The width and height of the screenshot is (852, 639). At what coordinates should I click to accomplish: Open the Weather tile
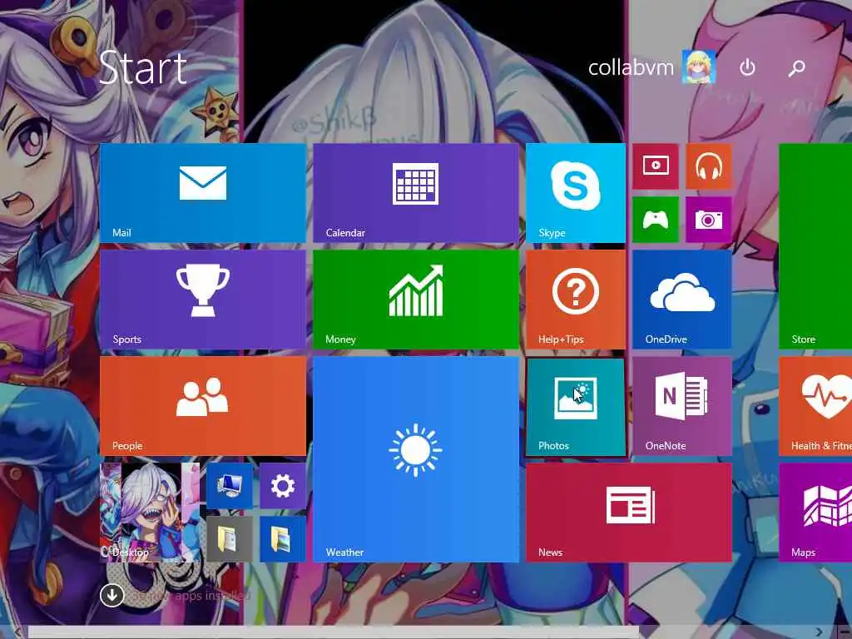pos(416,459)
